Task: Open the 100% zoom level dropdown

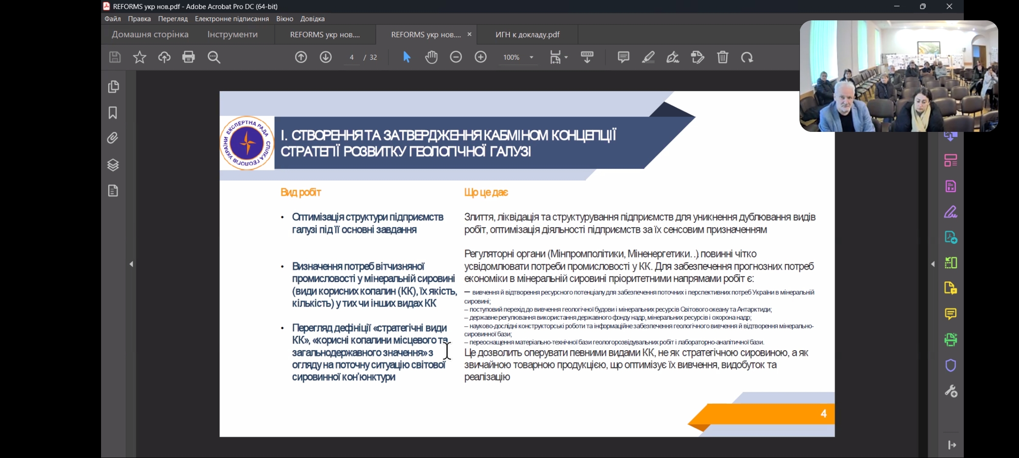Action: click(x=531, y=57)
